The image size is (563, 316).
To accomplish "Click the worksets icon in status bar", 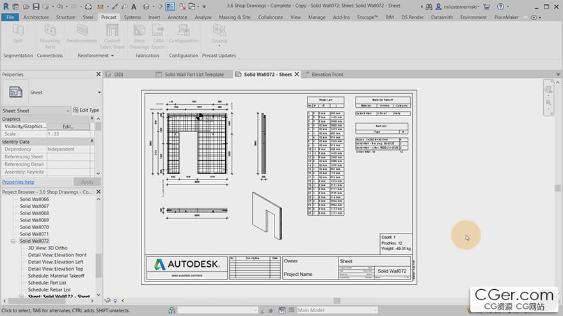I will click(171, 310).
